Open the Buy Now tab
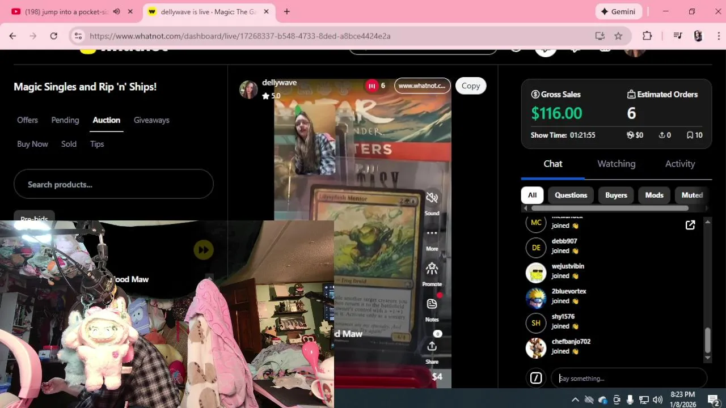This screenshot has width=726, height=408. pyautogui.click(x=32, y=144)
